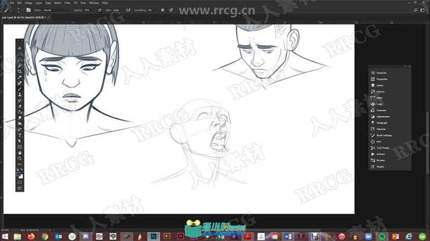Open the Layers panel icon

click(x=373, y=85)
